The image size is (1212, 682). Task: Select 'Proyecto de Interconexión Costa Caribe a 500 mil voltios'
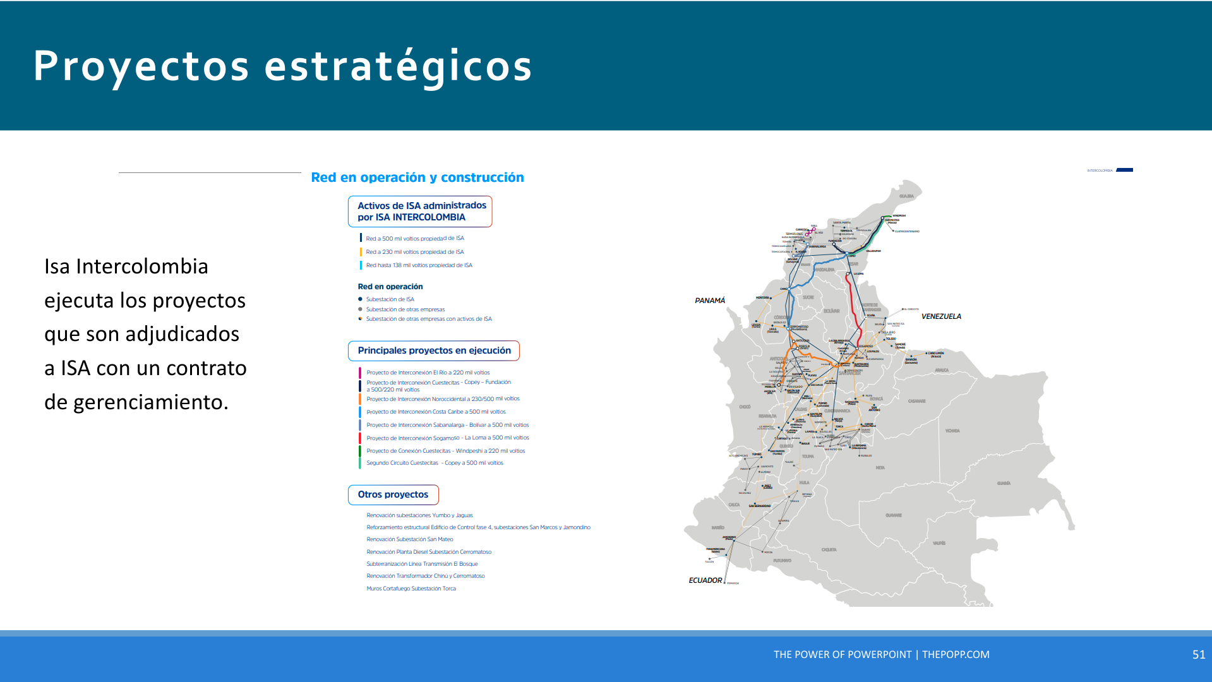point(436,412)
